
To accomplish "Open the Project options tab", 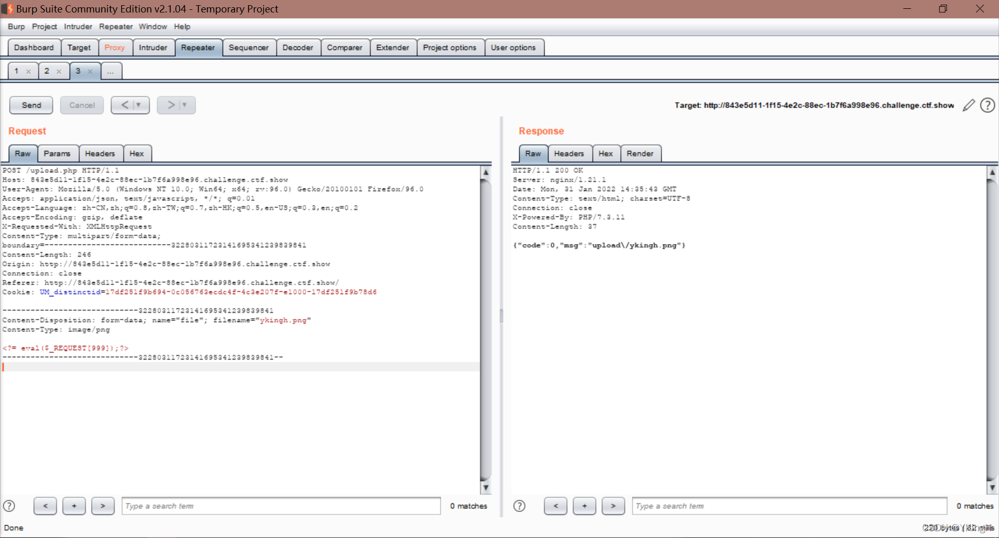I will coord(450,47).
